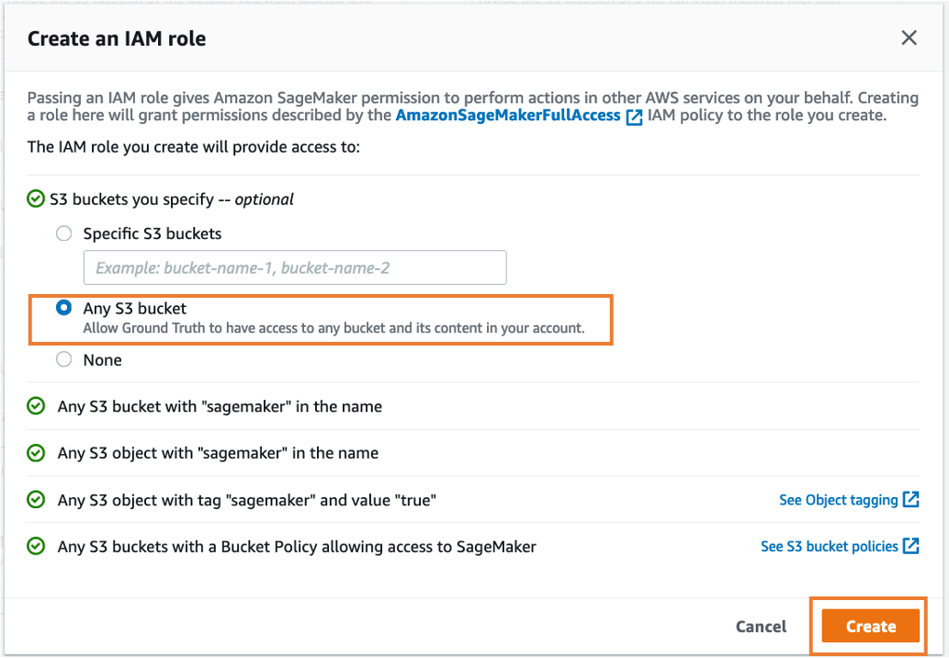Select the Specific S3 buckets option
Image resolution: width=949 pixels, height=658 pixels.
point(63,233)
